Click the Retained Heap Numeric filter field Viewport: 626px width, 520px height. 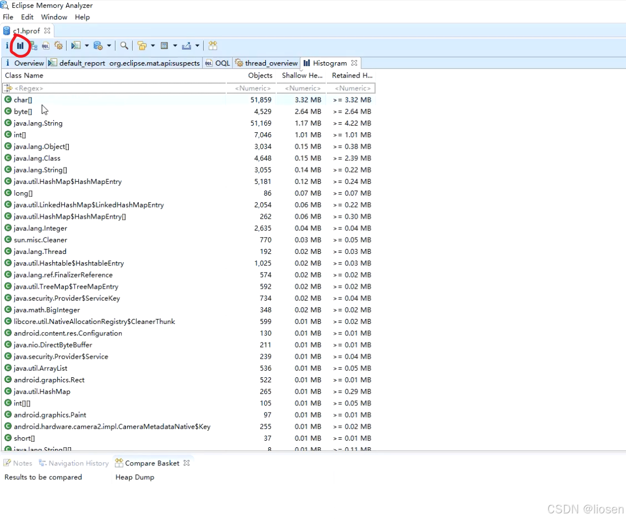(351, 88)
